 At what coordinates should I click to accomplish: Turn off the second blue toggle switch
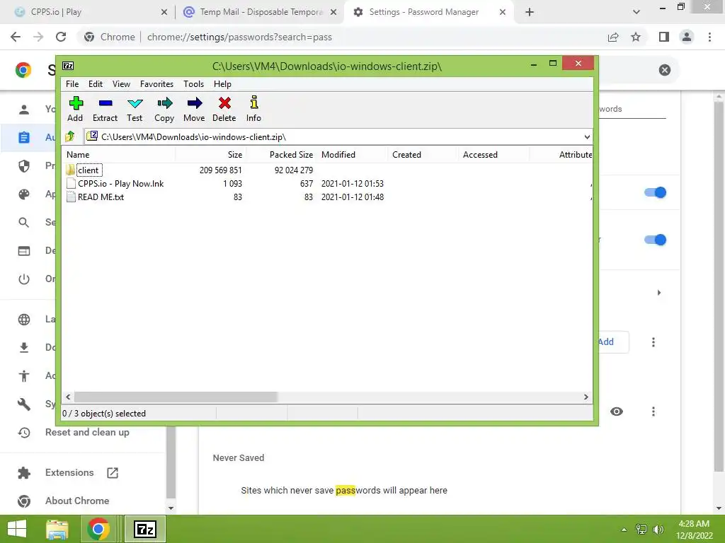tap(655, 240)
